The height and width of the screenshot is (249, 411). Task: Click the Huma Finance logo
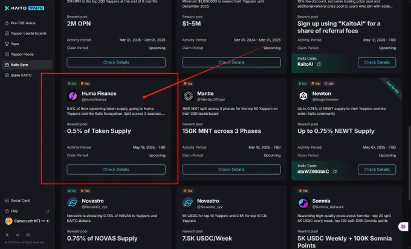[73, 96]
